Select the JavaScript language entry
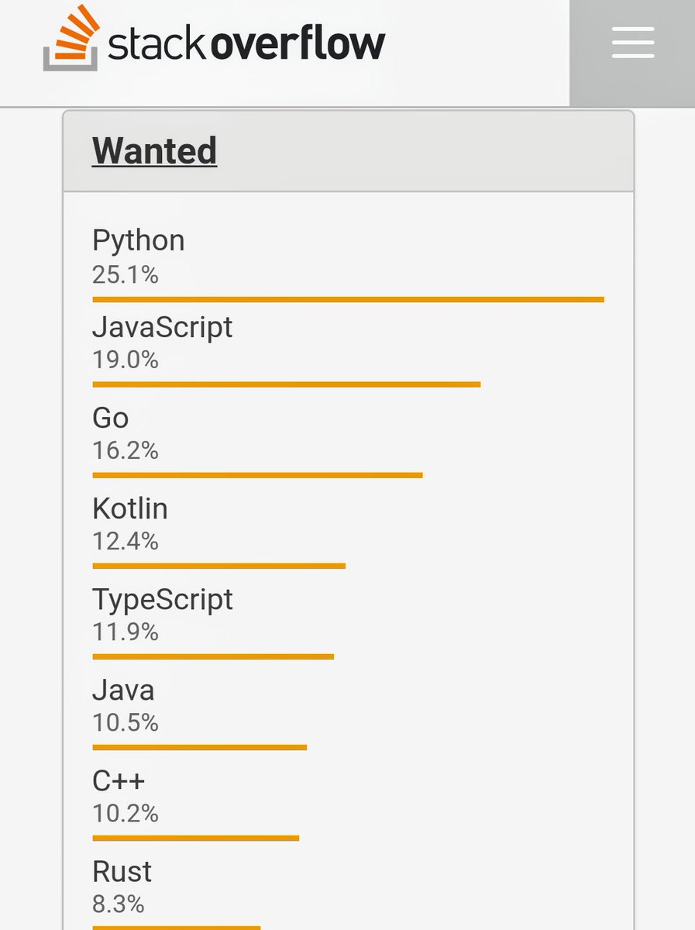This screenshot has height=930, width=695. (163, 328)
